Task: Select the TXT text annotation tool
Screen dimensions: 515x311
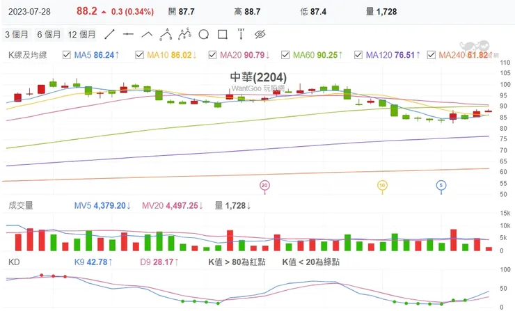Action: point(241,34)
